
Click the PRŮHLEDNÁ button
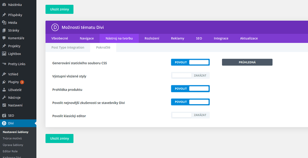(x=247, y=62)
